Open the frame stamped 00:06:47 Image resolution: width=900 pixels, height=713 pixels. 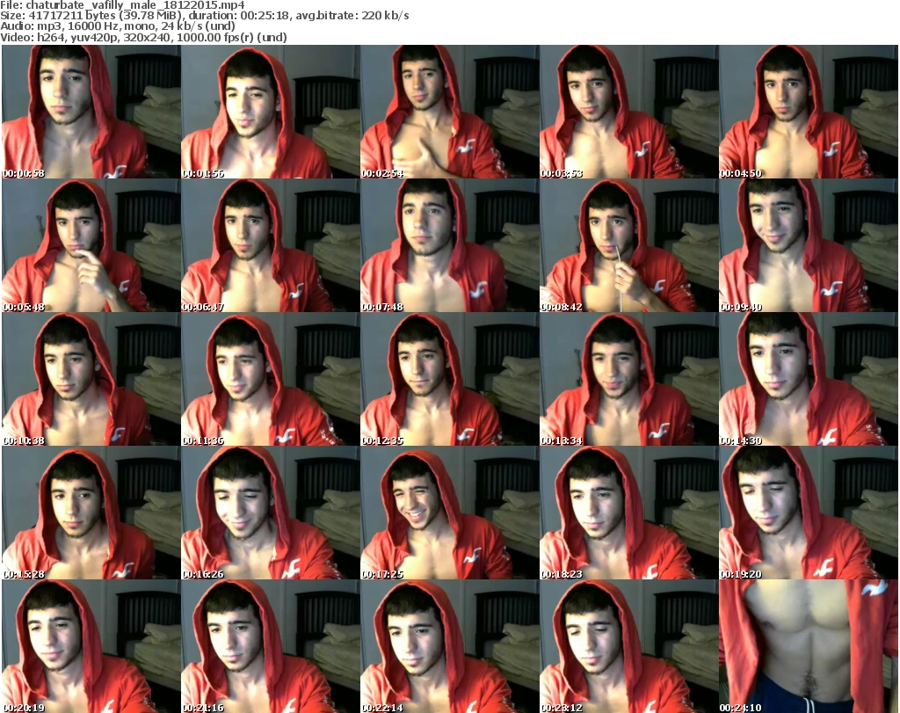(271, 245)
